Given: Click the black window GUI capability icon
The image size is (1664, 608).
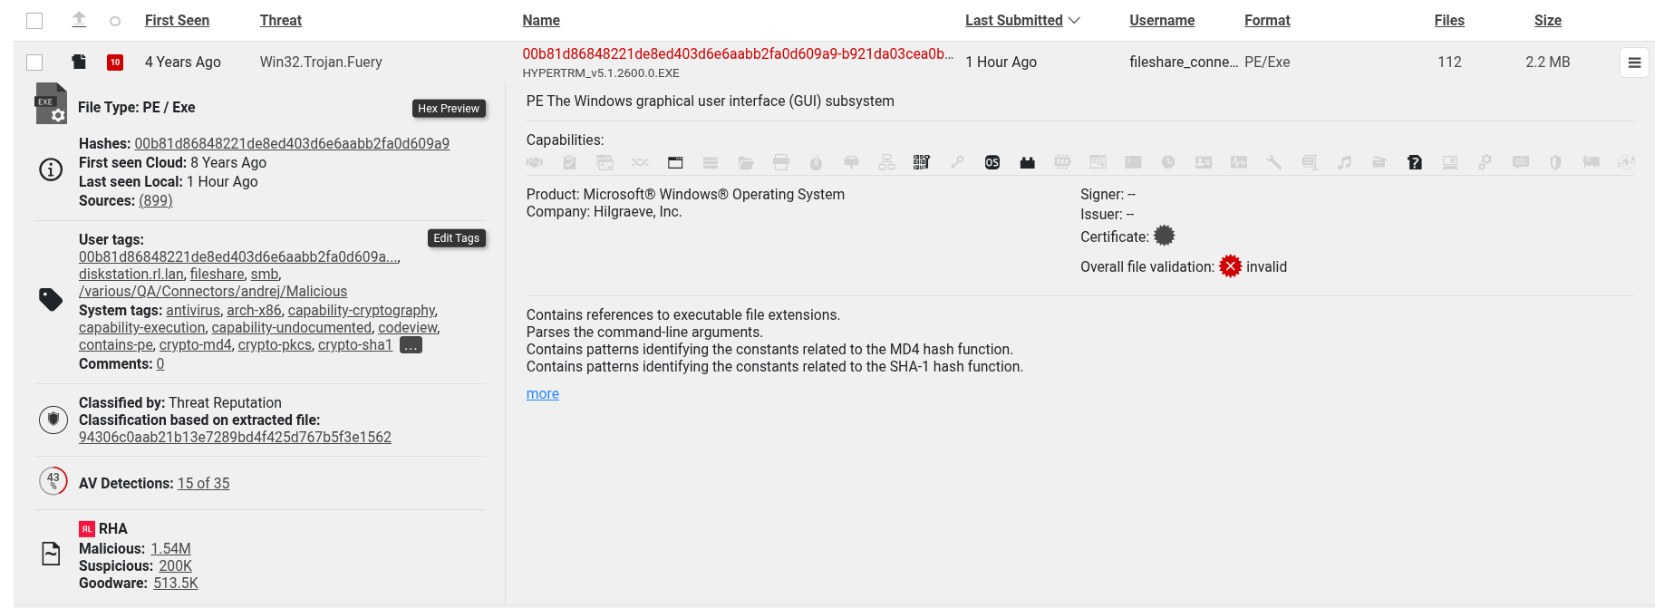Looking at the screenshot, I should 675,162.
